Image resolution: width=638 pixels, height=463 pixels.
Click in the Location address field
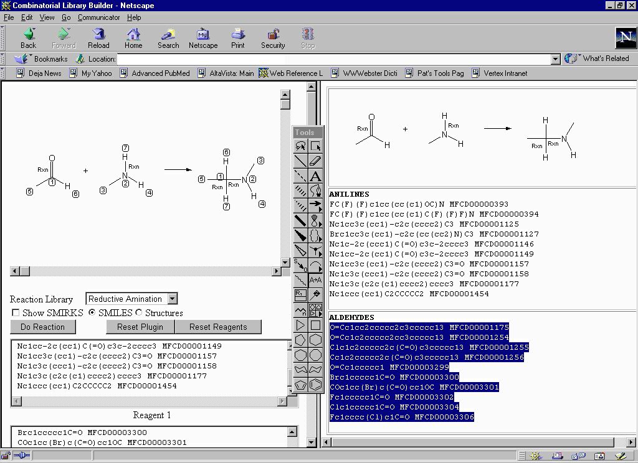coord(334,59)
